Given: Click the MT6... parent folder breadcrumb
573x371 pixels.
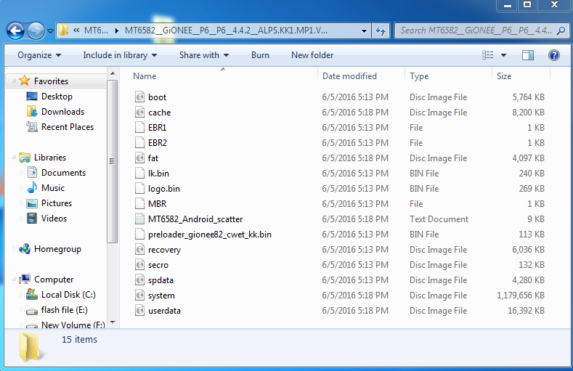Looking at the screenshot, I should click(96, 30).
